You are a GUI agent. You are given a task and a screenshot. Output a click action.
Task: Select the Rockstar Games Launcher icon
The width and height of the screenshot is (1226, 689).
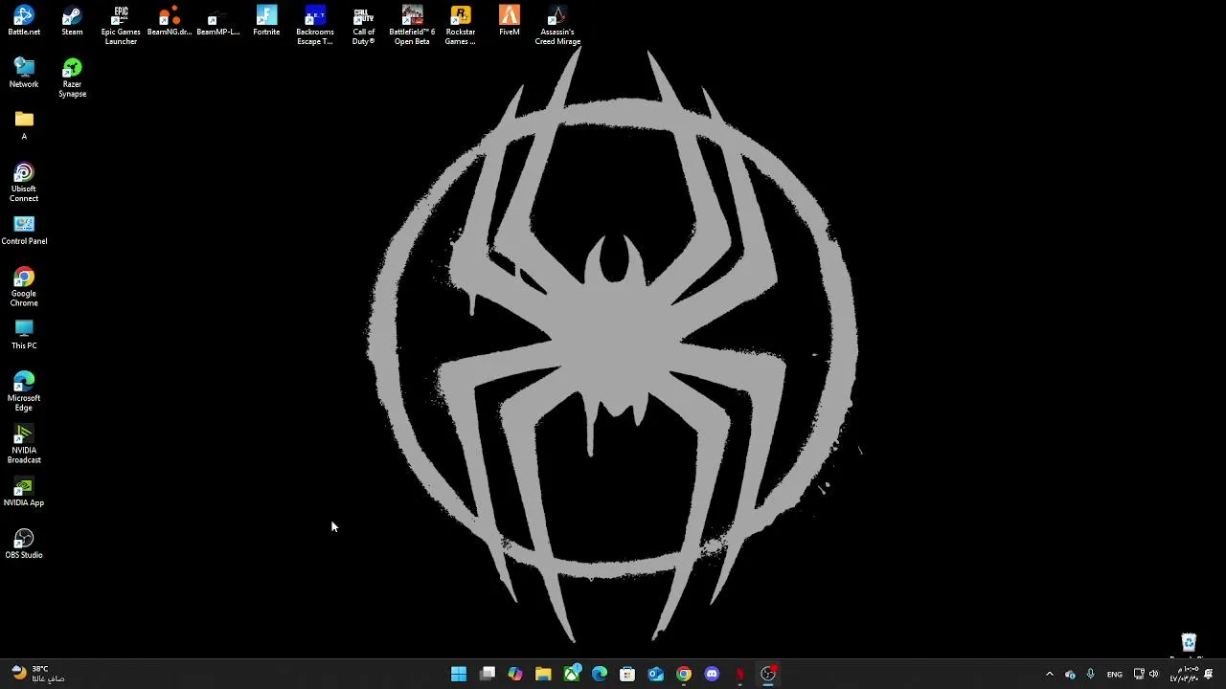point(461,26)
